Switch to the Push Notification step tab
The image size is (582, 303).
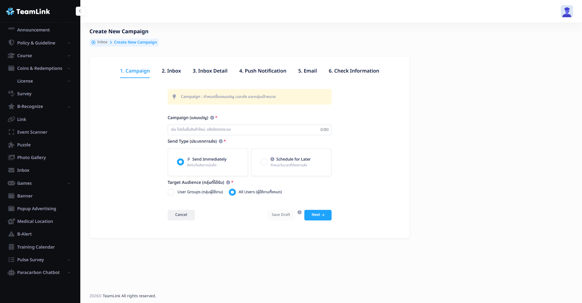click(263, 71)
